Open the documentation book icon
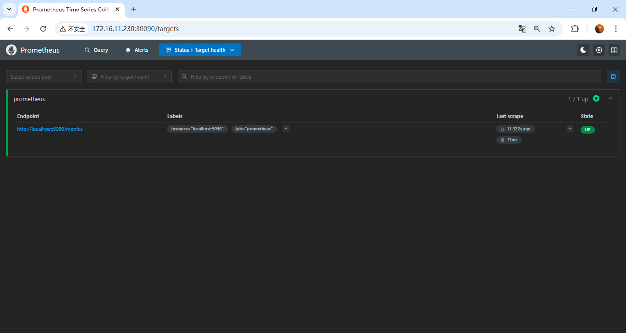The height and width of the screenshot is (333, 626). (614, 50)
